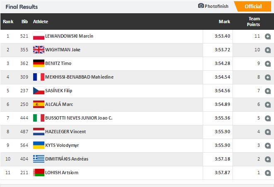Sort by the Rank column header
The width and height of the screenshot is (274, 187).
(8, 22)
